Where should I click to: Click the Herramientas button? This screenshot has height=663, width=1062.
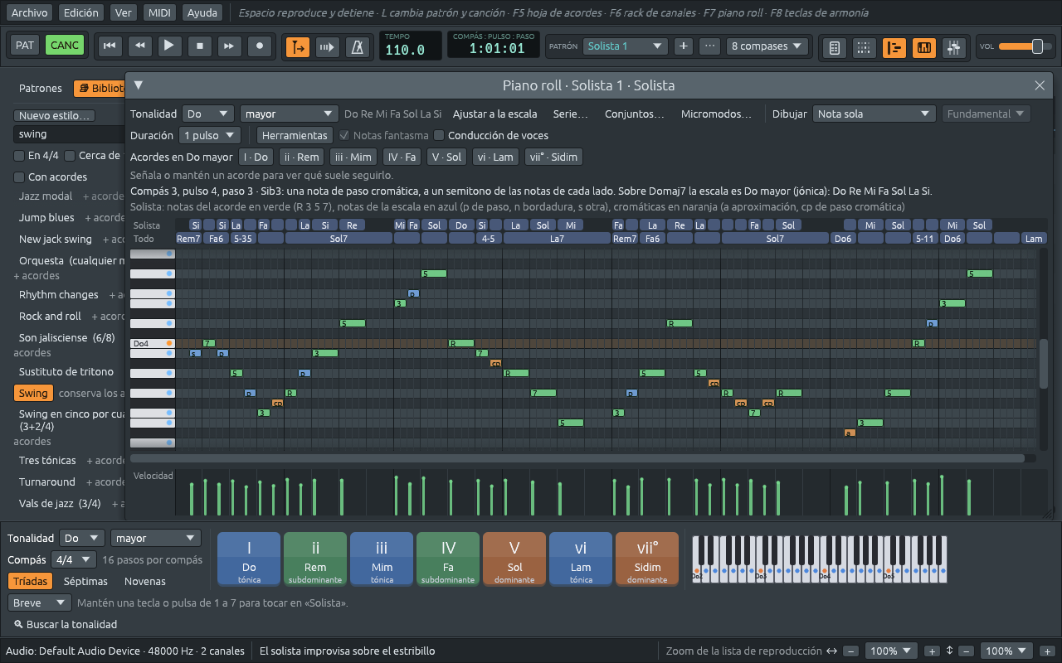(295, 135)
